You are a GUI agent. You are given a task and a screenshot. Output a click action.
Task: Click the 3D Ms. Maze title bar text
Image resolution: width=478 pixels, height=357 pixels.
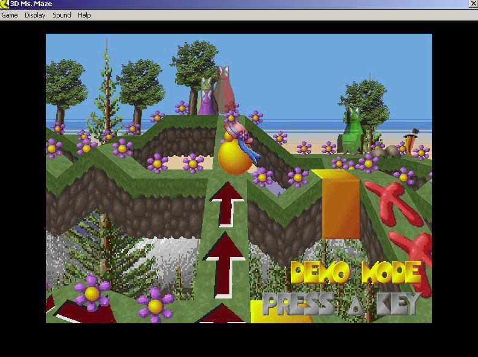coord(31,4)
